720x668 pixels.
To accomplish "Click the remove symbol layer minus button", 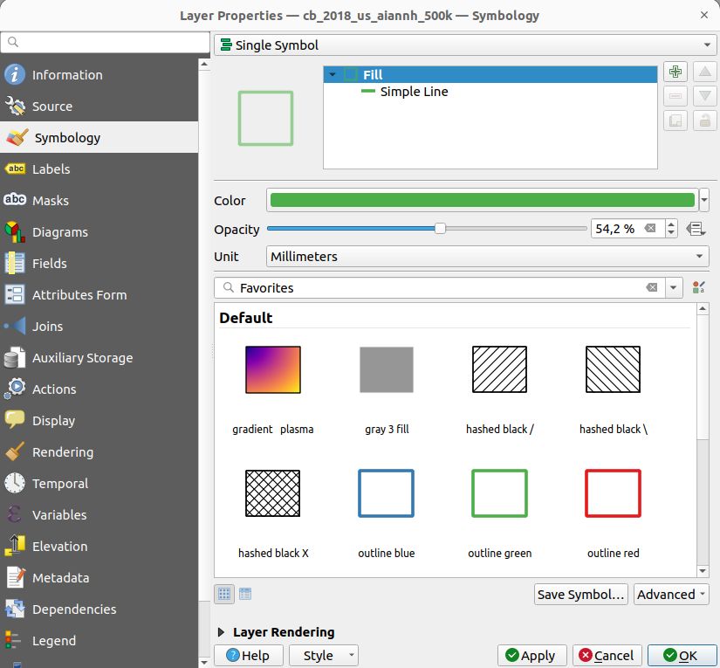I will [675, 96].
